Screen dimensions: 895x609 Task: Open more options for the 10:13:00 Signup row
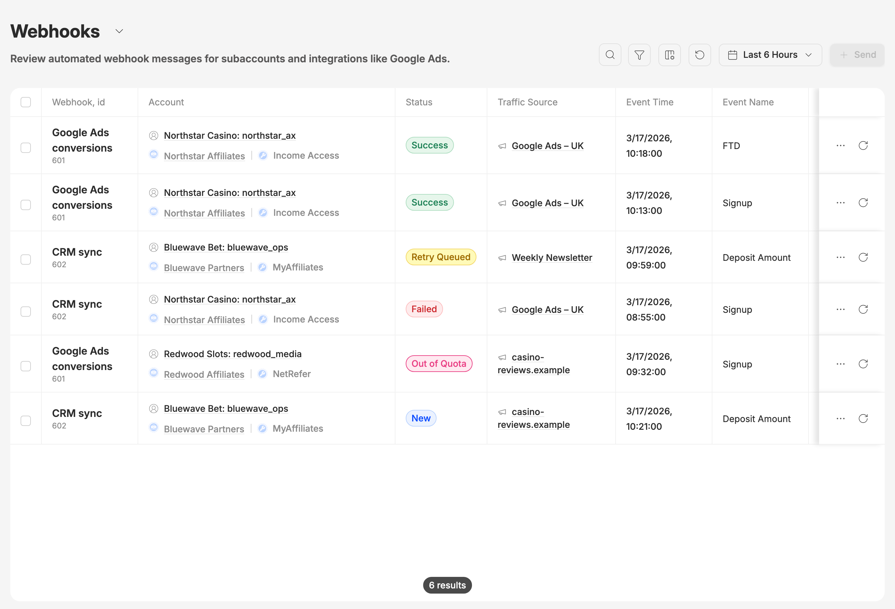[841, 203]
